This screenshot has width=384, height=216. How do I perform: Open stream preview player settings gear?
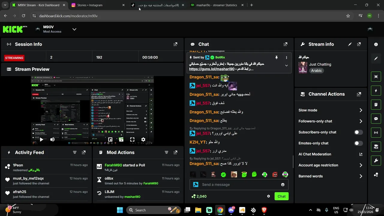[x=143, y=139]
